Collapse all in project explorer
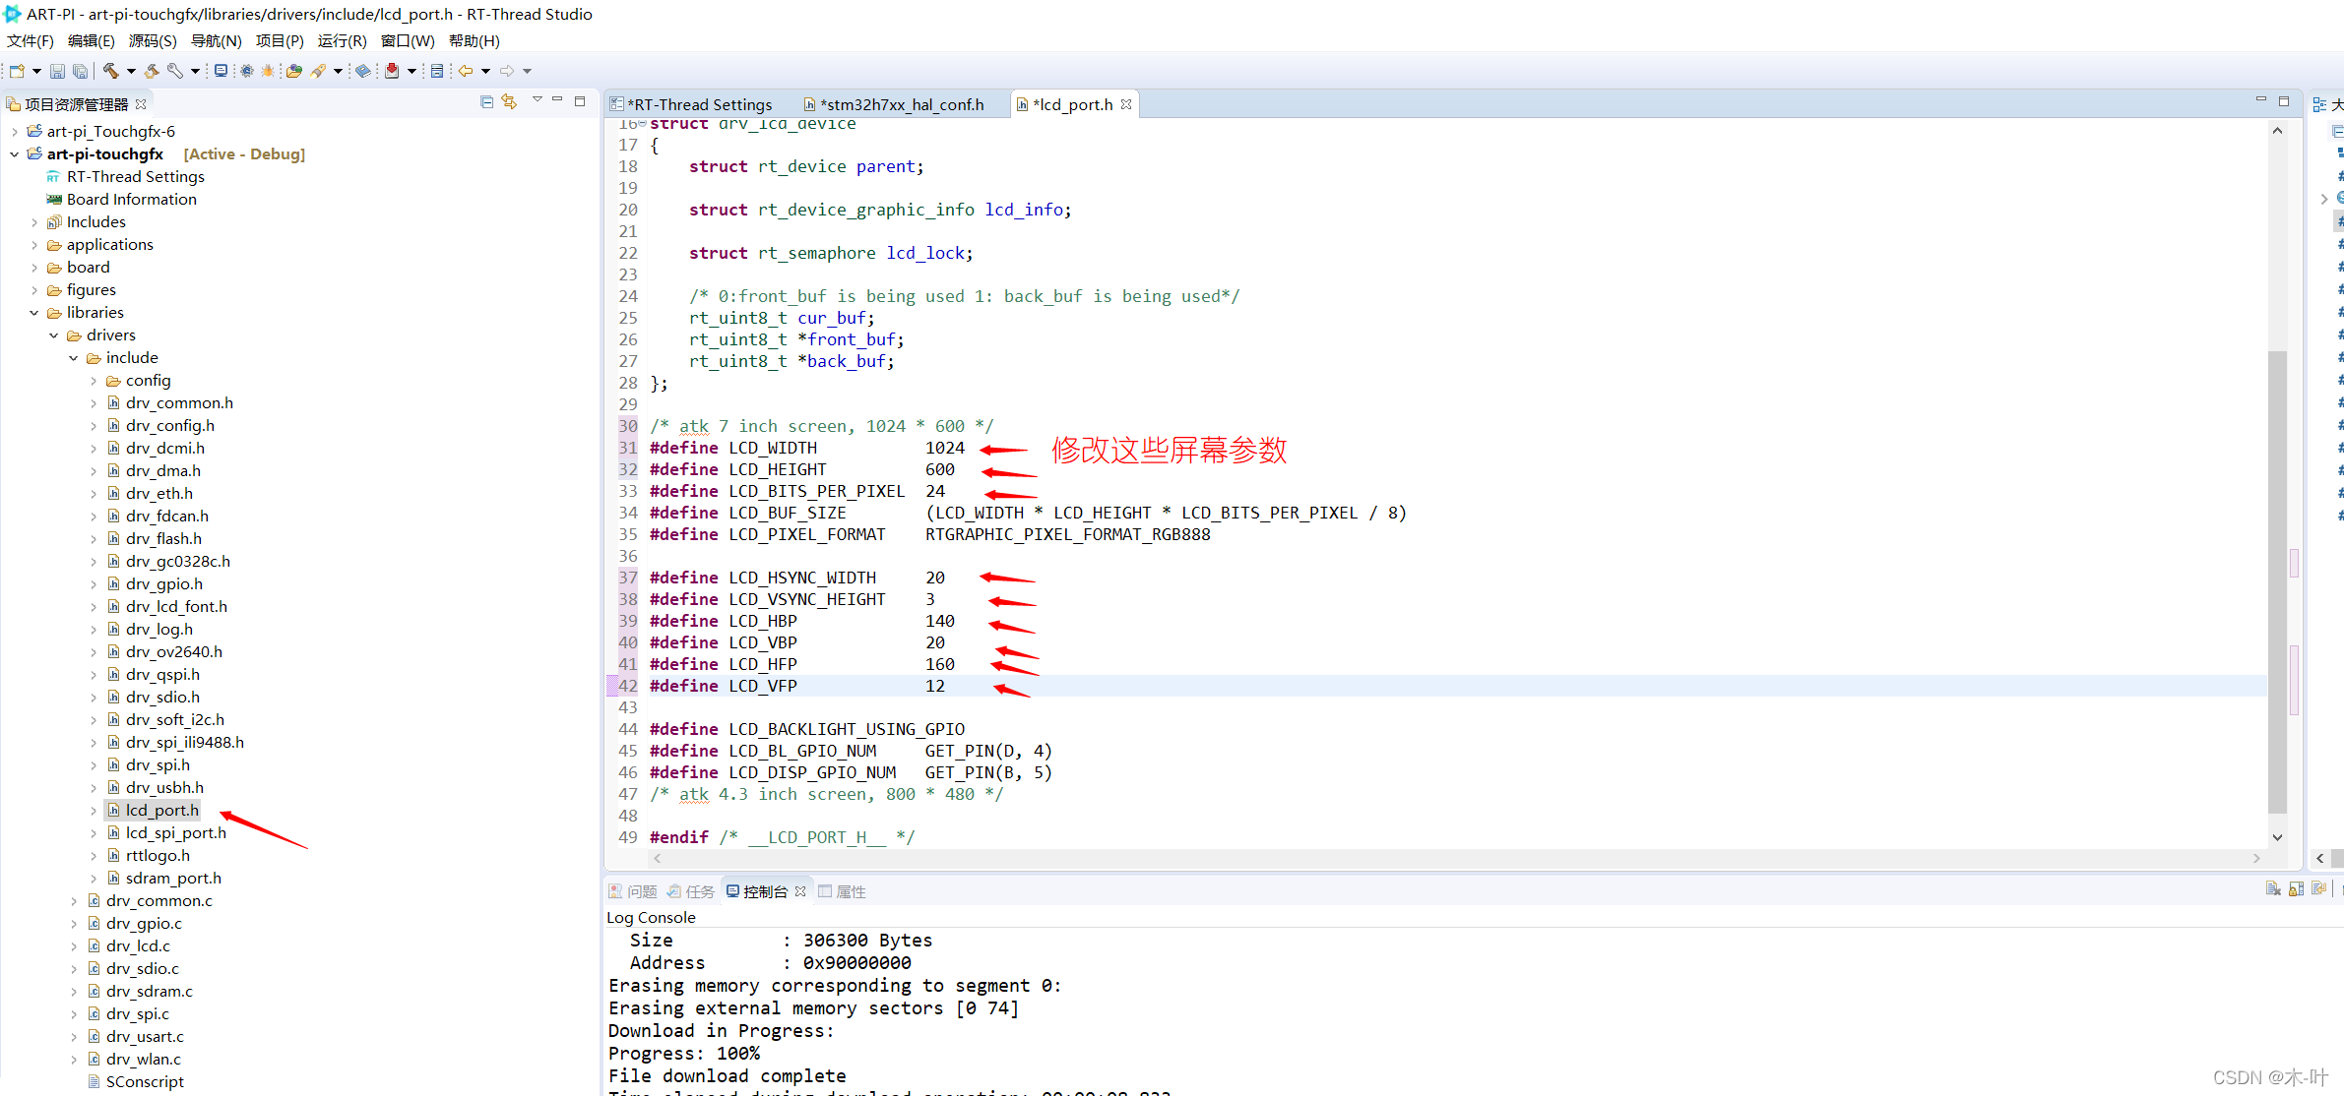This screenshot has height=1096, width=2344. point(486,101)
